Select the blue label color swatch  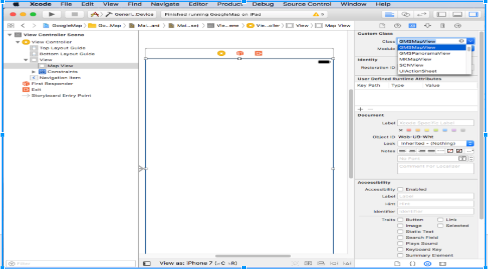444,130
